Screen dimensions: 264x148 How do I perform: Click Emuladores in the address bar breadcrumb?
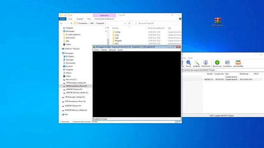click(x=83, y=23)
